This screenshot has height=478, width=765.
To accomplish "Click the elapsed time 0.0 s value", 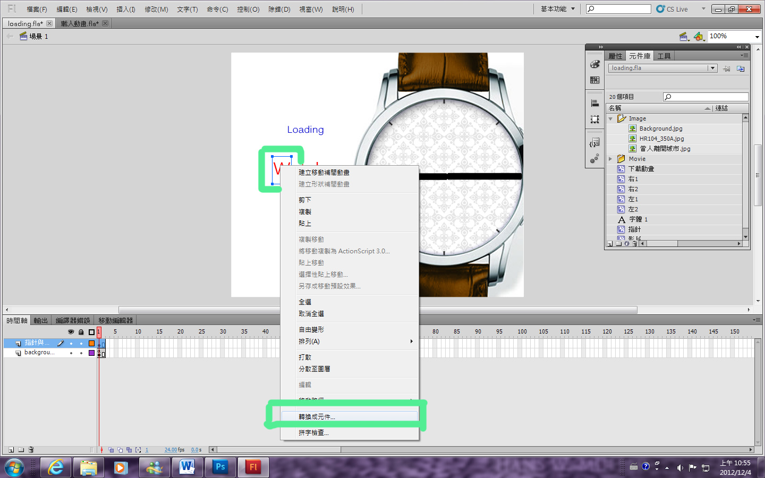I will point(195,449).
